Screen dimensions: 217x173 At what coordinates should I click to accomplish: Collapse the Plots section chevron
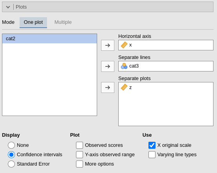(8, 7)
